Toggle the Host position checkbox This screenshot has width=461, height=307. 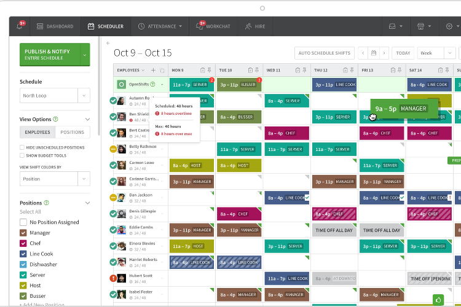[23, 286]
